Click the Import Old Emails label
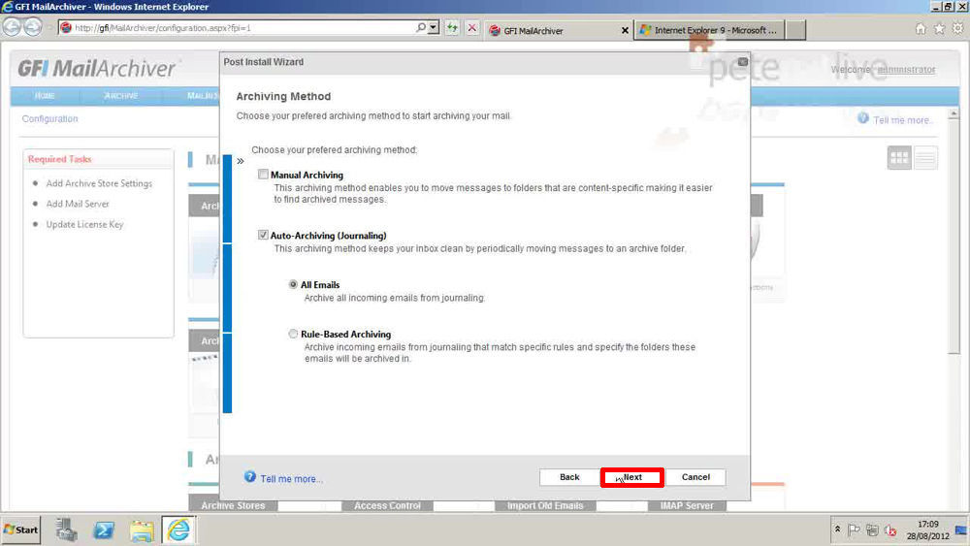970x546 pixels. (x=545, y=506)
